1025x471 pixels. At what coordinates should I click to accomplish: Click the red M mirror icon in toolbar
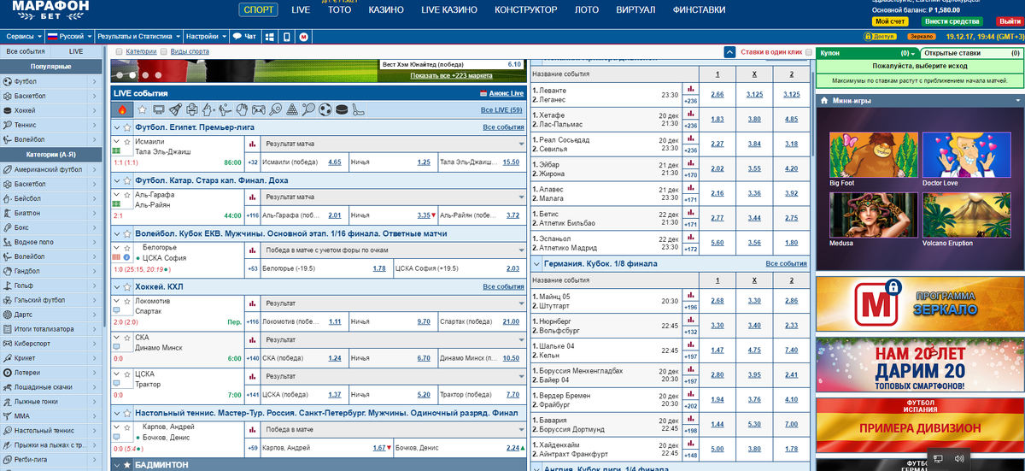303,37
